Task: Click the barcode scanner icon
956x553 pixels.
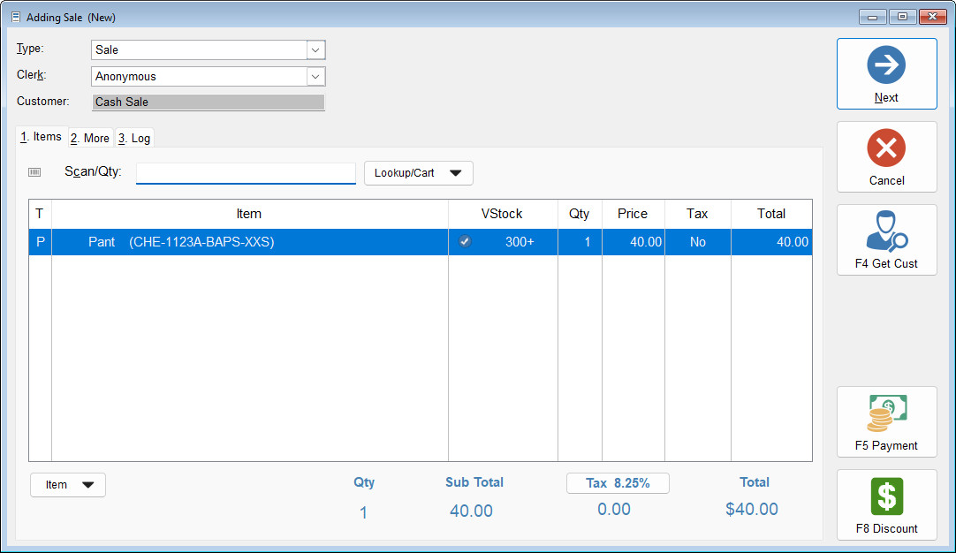Action: point(34,172)
